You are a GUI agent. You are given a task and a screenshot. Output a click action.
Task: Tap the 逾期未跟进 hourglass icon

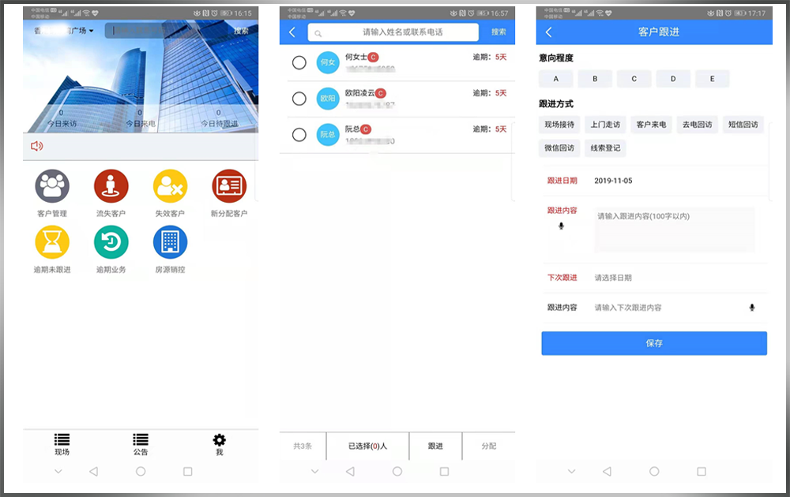click(52, 243)
